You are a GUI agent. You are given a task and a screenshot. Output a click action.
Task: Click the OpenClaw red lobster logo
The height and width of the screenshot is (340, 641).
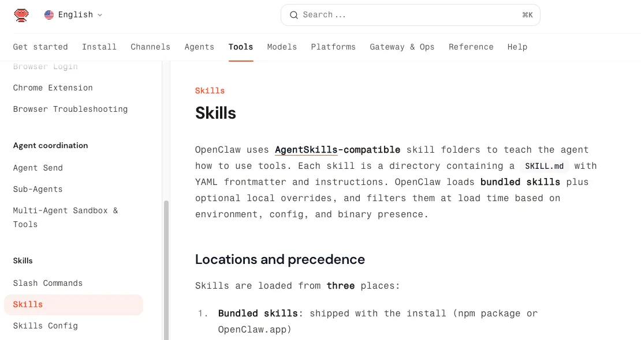21,15
